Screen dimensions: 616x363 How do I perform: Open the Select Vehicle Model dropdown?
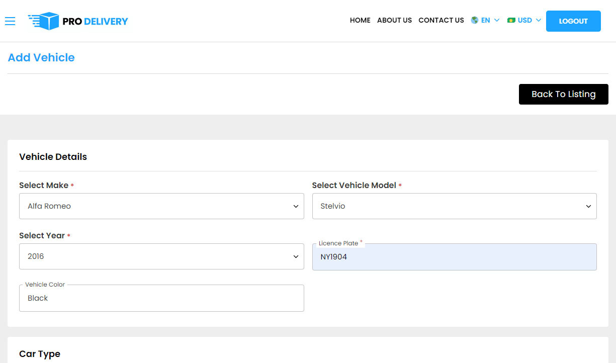pyautogui.click(x=454, y=206)
